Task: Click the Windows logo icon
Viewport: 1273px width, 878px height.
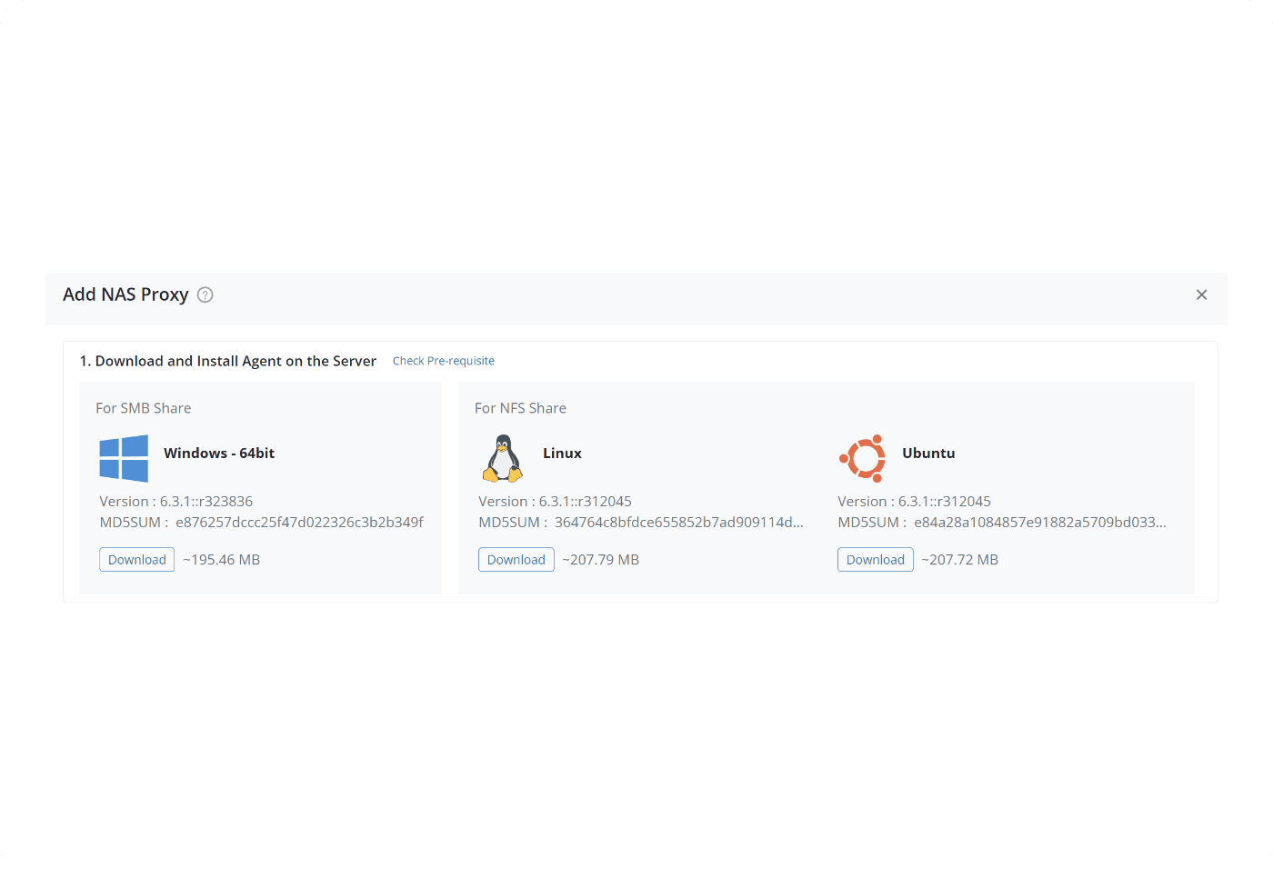Action: [x=124, y=458]
